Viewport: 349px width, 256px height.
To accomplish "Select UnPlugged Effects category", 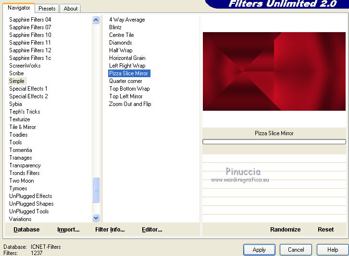I will 31,196.
